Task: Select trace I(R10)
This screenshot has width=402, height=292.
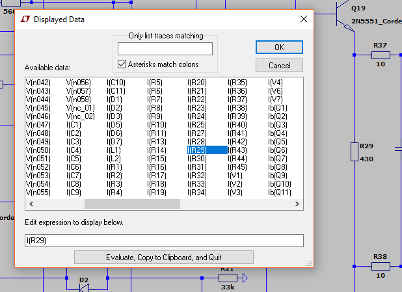Action: (156, 125)
